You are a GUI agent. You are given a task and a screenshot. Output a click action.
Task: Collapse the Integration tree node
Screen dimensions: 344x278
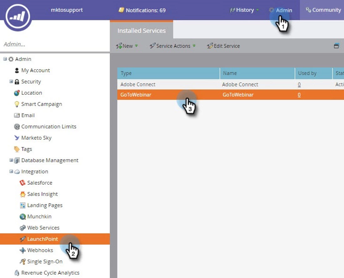[x=11, y=171]
